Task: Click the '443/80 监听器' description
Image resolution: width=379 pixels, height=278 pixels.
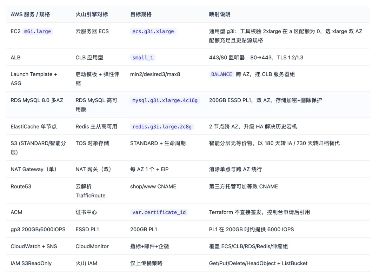Action: click(x=256, y=58)
